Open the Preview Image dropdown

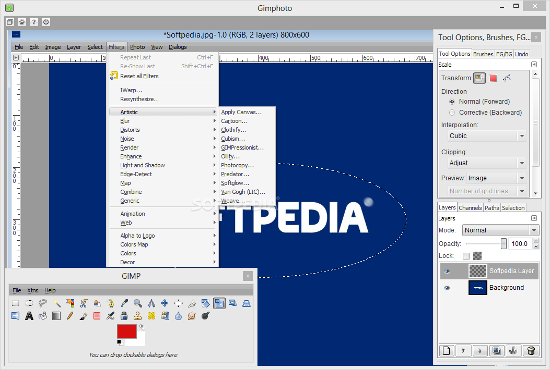pyautogui.click(x=497, y=178)
